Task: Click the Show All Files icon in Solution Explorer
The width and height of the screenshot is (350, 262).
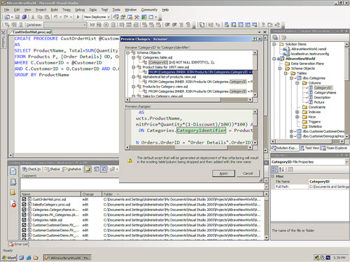Action: (x=283, y=38)
